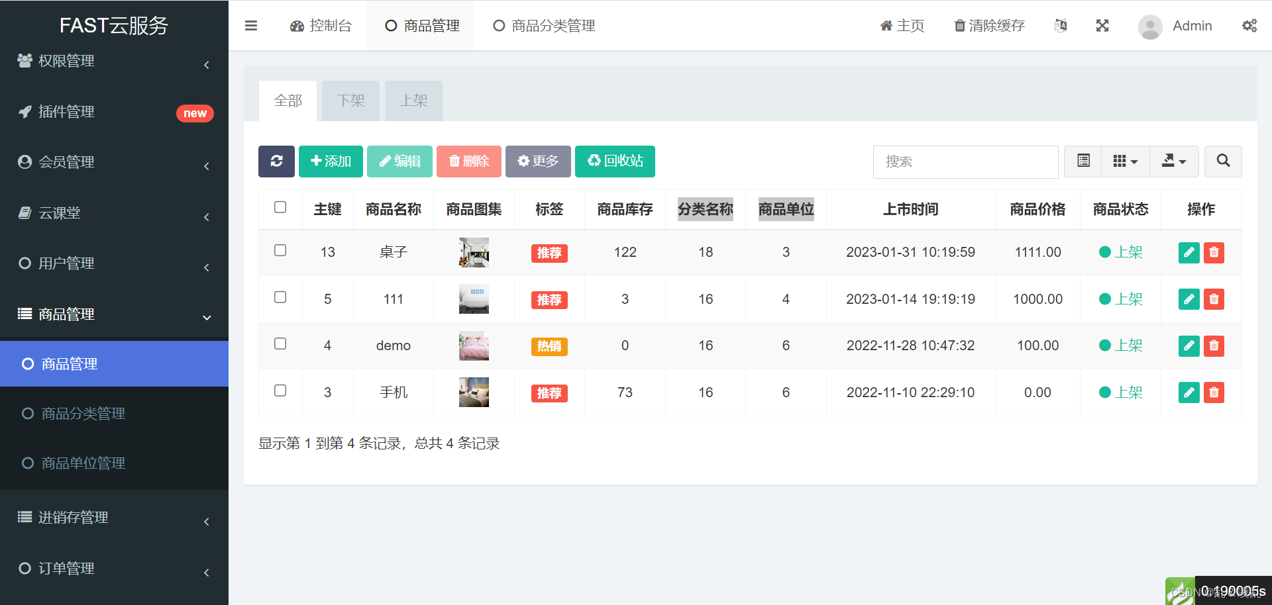Open the column visibility dropdown
1272x605 pixels.
(1124, 161)
